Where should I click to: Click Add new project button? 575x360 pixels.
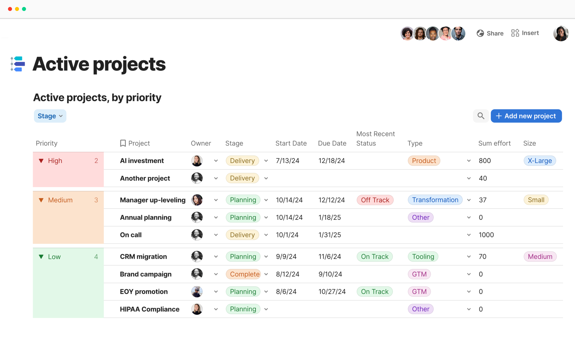pos(526,116)
